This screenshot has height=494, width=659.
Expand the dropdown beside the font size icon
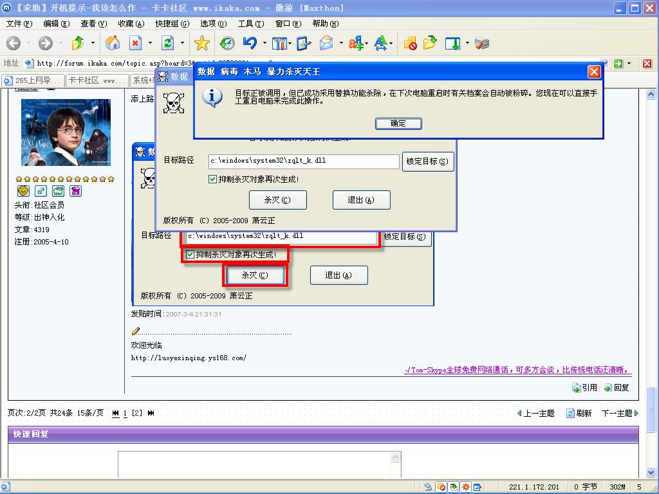pos(392,43)
